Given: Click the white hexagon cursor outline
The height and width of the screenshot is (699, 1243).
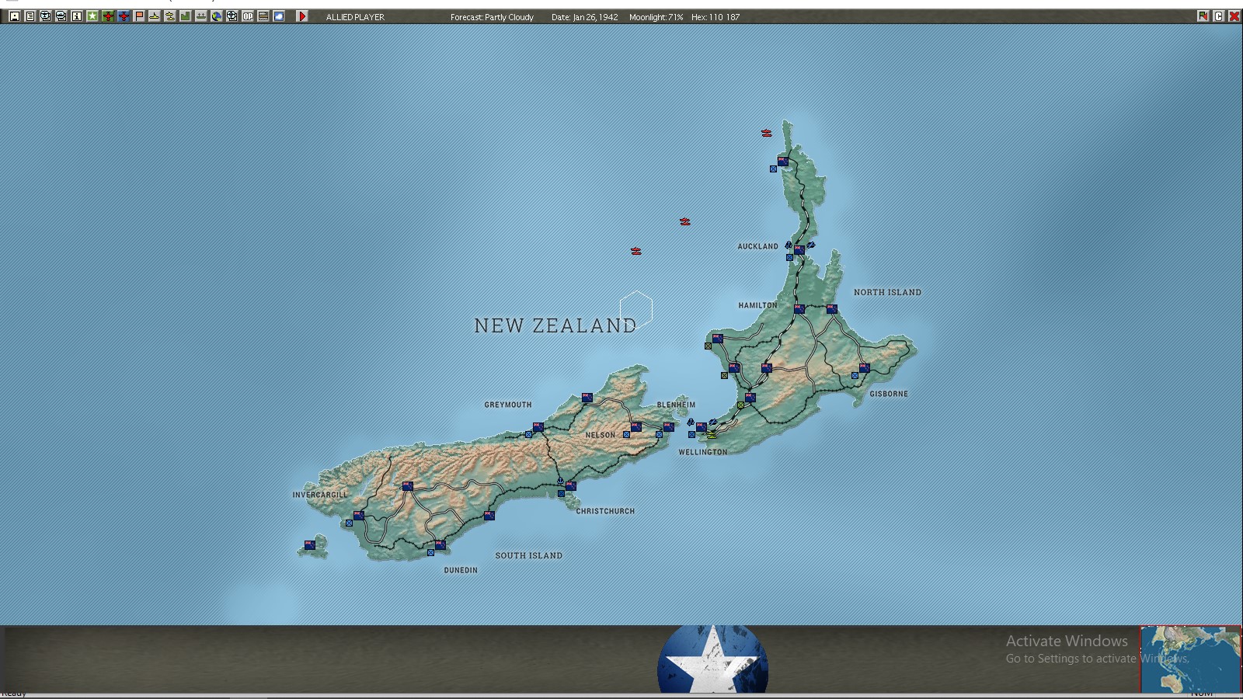Looking at the screenshot, I should 636,309.
